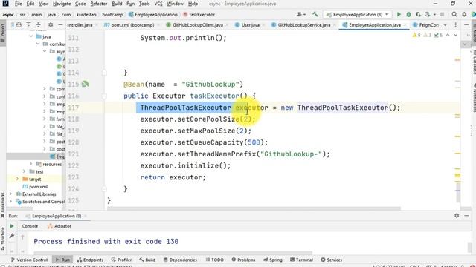The height and width of the screenshot is (267, 476).
Task: Hide the Project tool window
Action: tap(60, 24)
